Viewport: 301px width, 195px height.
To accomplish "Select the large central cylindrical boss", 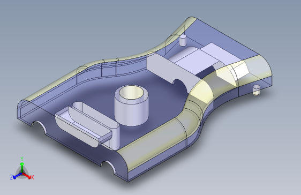I will [x=132, y=106].
